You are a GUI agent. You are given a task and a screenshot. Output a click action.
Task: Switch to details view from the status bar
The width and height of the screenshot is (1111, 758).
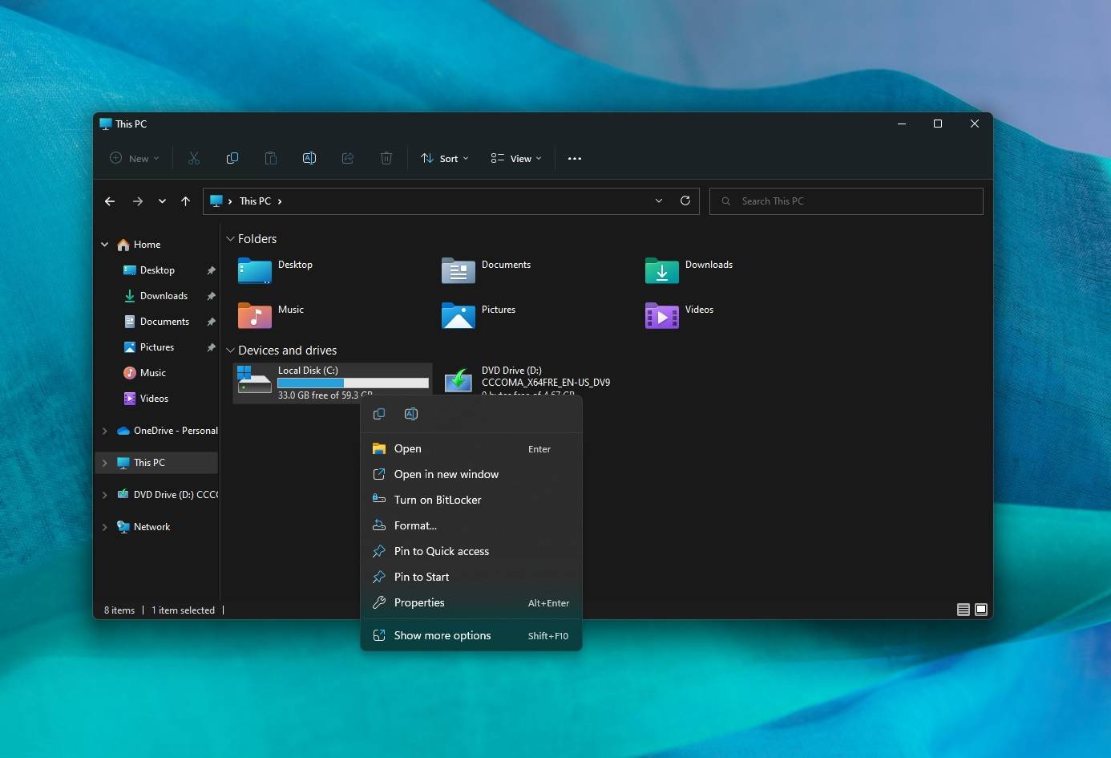tap(963, 610)
